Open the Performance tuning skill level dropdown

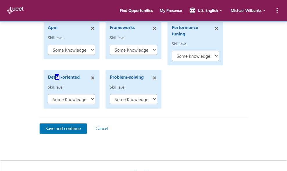pos(195,56)
